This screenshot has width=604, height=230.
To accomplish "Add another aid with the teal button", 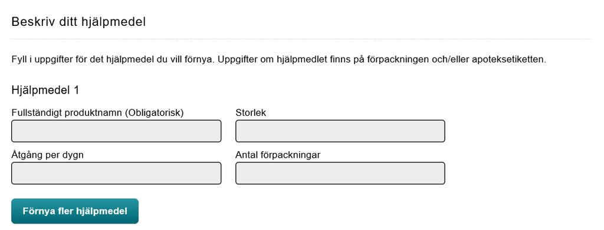I will pos(75,211).
